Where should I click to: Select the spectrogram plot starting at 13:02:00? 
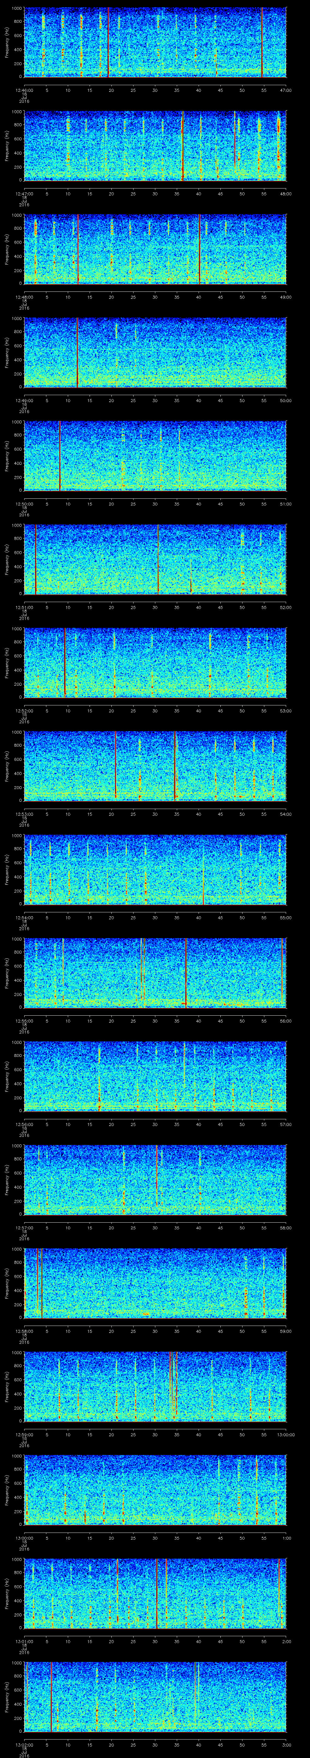point(155,1697)
